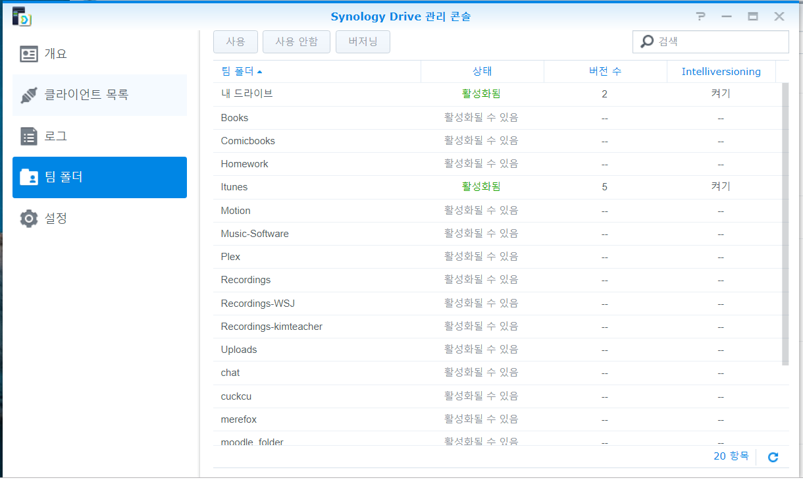Switch to the 로그 section
Screen dimensions: 803x480
[99, 136]
